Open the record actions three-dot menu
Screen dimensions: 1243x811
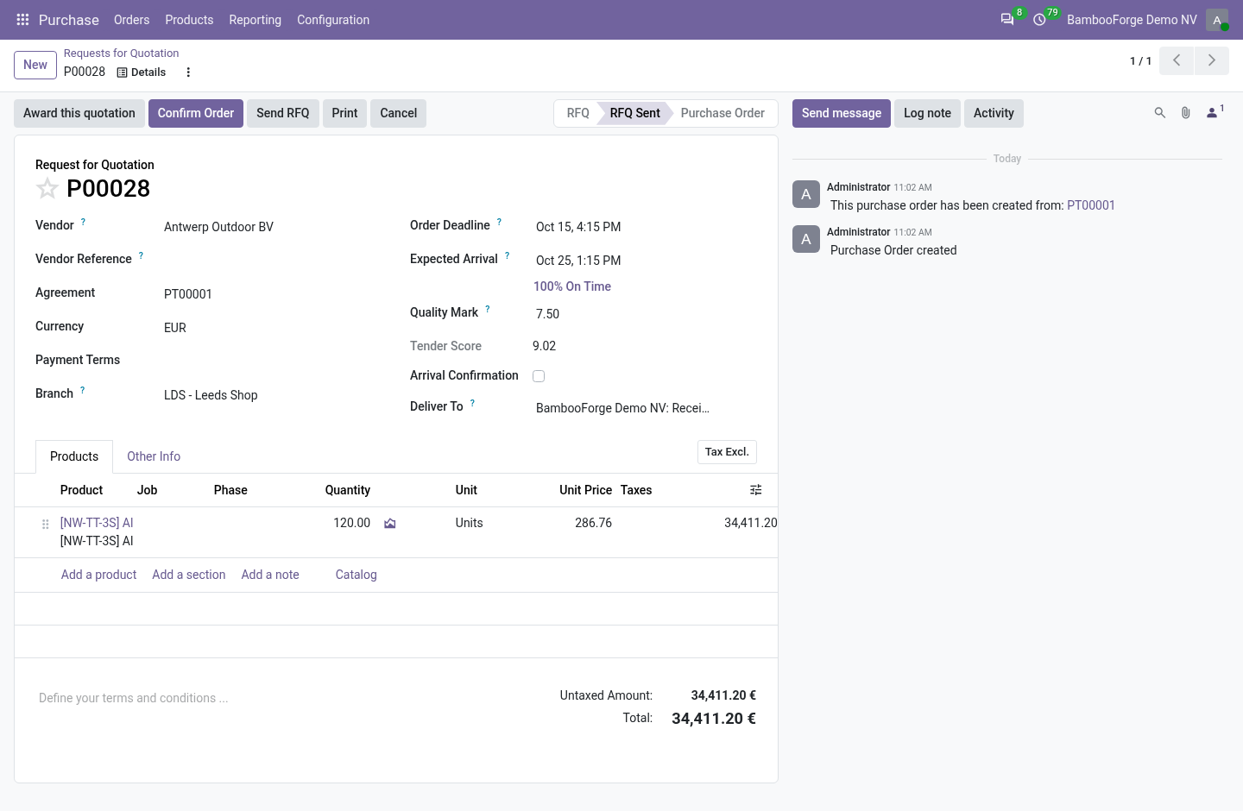188,72
